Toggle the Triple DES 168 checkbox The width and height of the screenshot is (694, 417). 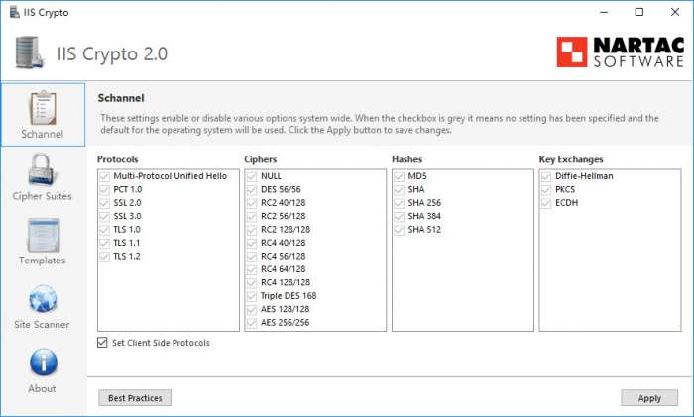click(252, 296)
